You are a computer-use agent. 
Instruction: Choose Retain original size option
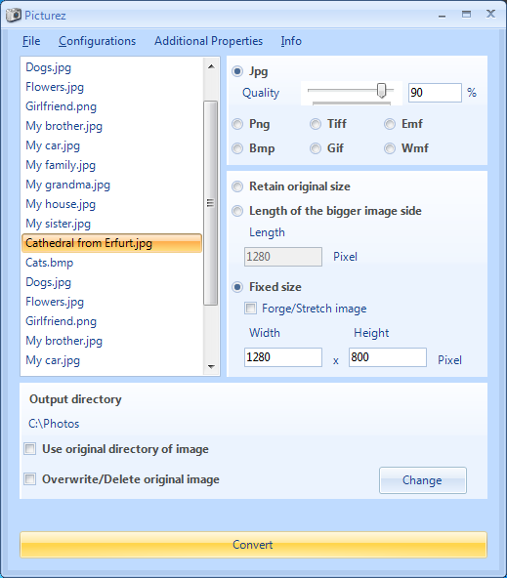pos(237,186)
